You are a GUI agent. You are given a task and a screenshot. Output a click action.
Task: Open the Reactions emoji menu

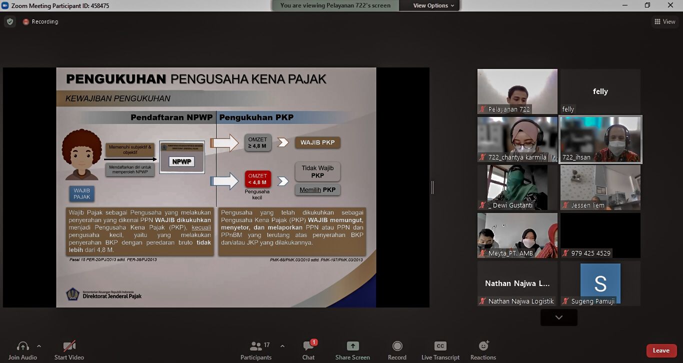(483, 346)
